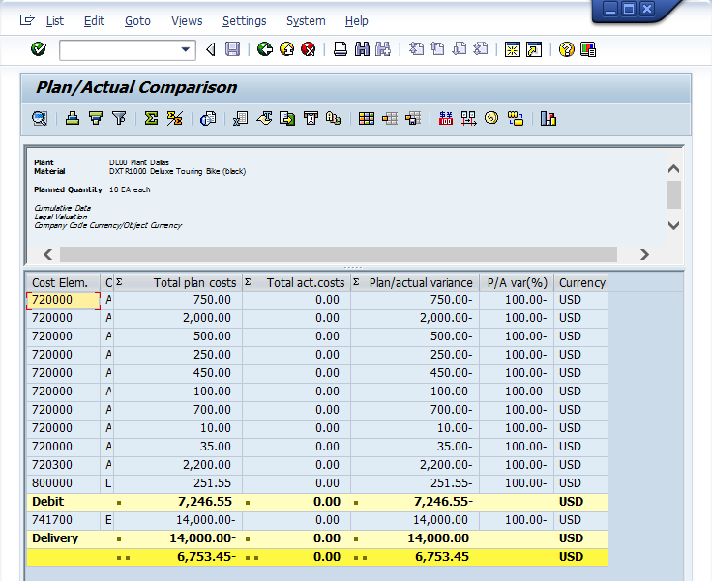This screenshot has height=581, width=712.
Task: Click the ABC analysis icon
Action: pyautogui.click(x=334, y=119)
